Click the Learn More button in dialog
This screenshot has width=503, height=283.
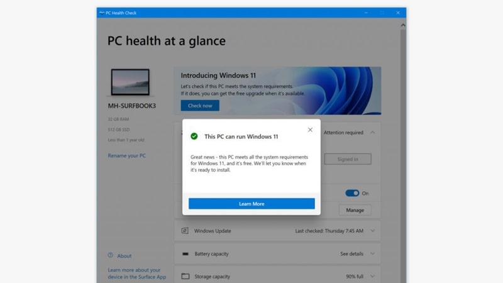pyautogui.click(x=251, y=204)
